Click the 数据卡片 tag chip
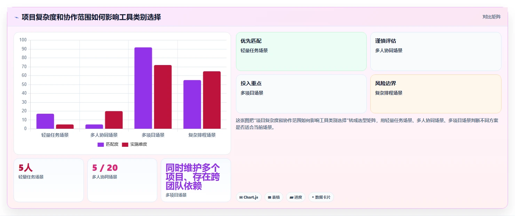 (x=321, y=197)
